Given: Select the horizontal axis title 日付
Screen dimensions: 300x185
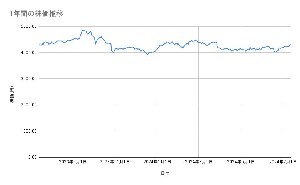Looking at the screenshot, I should pos(165,173).
